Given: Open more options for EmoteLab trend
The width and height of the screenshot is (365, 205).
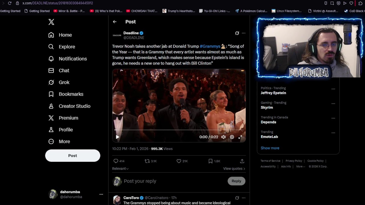Looking at the screenshot, I should pos(333,133).
